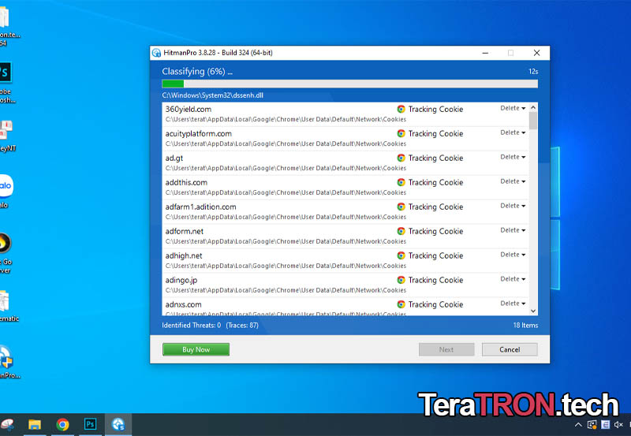Click the network tray icon
631x436 pixels.
click(x=592, y=425)
